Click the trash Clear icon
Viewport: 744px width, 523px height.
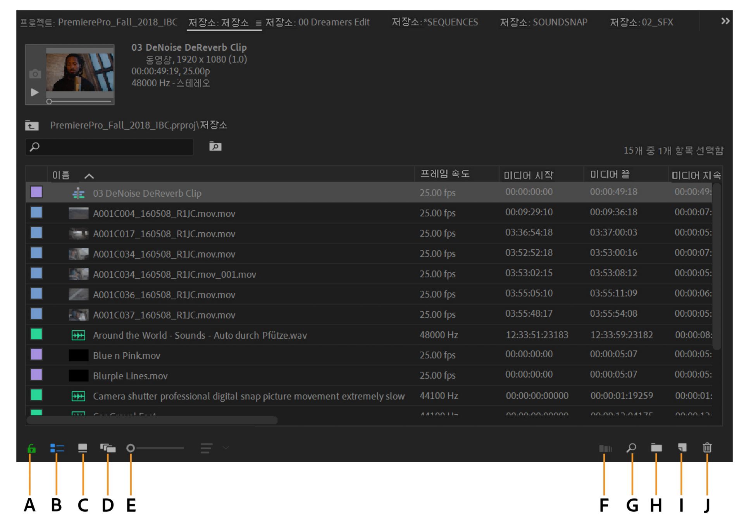click(707, 448)
